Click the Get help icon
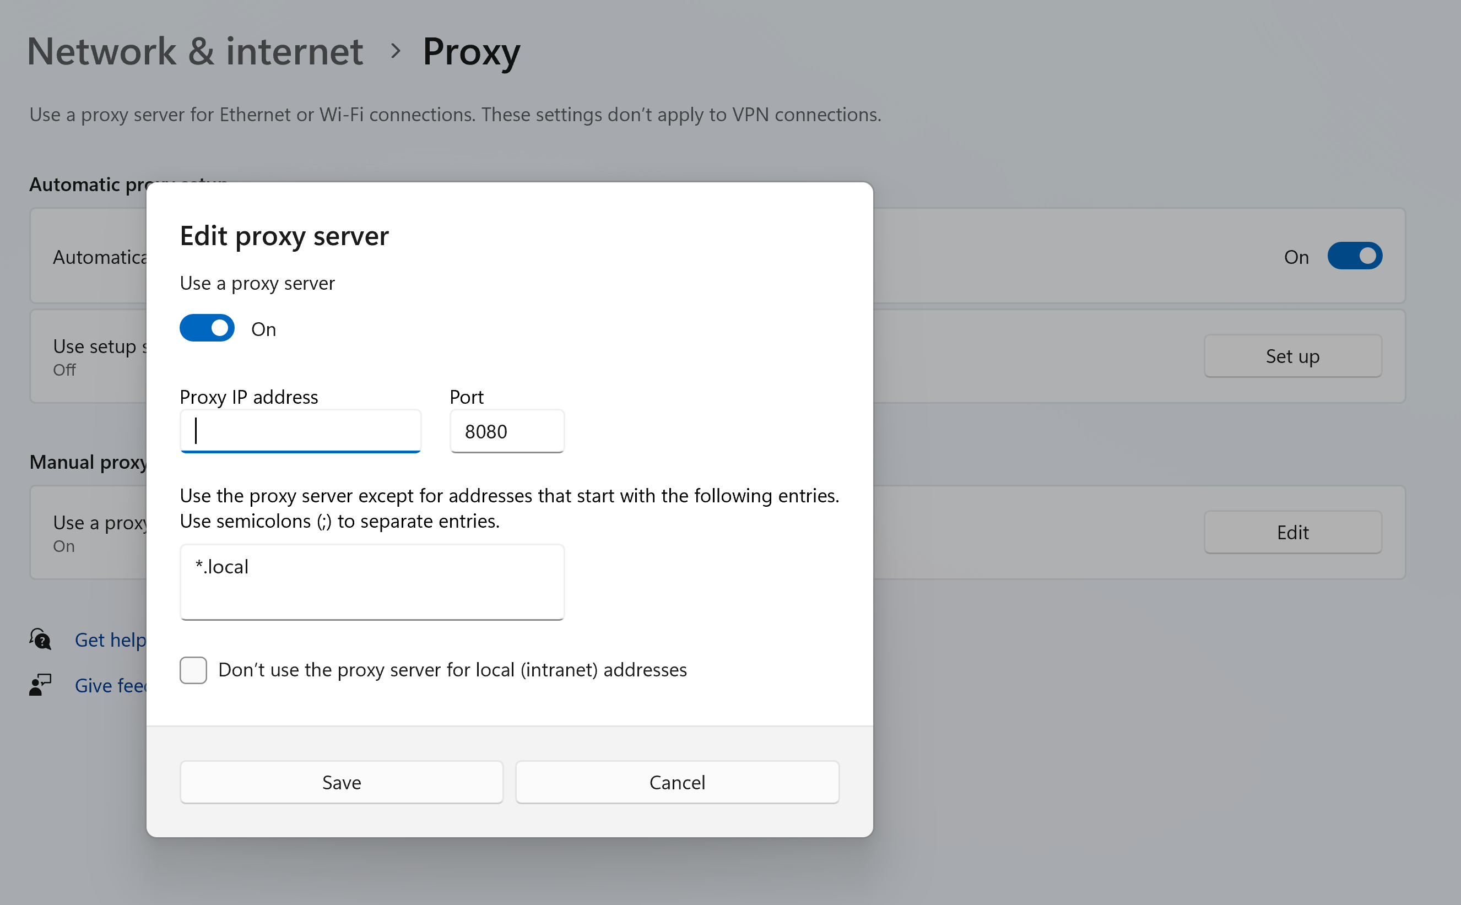This screenshot has width=1461, height=905. point(41,640)
